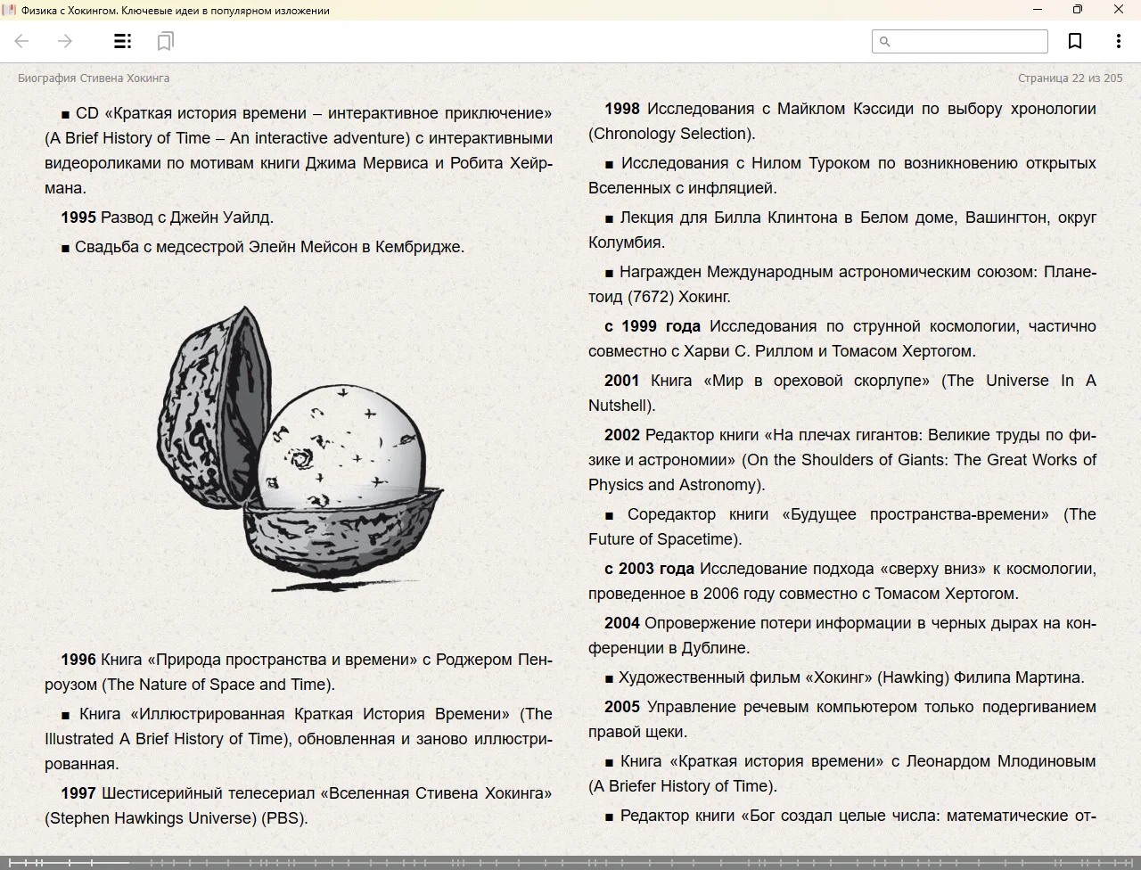This screenshot has width=1141, height=870.
Task: Click text "(The Nature of Space and Time)."
Action: [218, 685]
